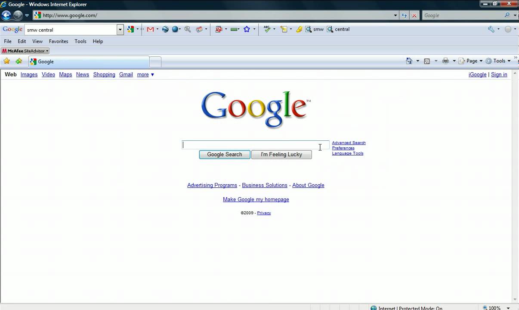
Task: Open the View menu
Action: coord(37,41)
